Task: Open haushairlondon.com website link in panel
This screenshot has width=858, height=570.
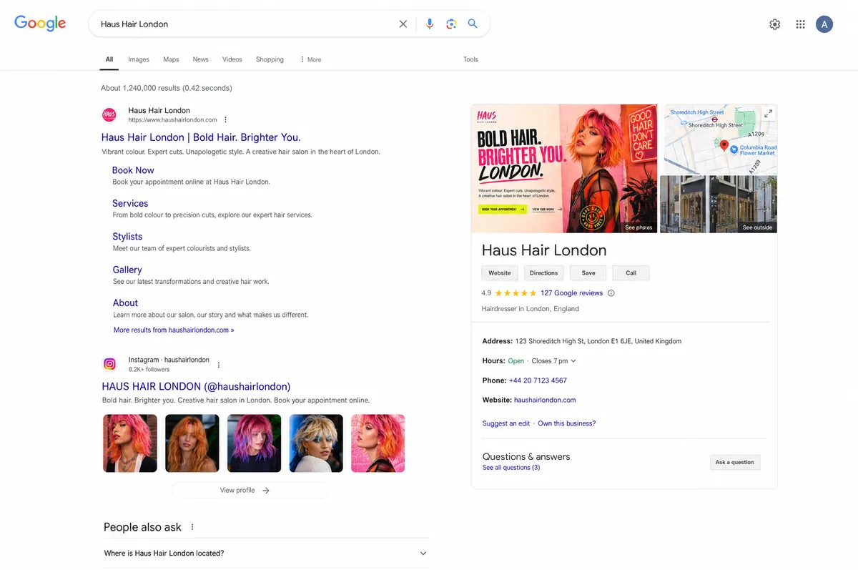Action: tap(545, 400)
